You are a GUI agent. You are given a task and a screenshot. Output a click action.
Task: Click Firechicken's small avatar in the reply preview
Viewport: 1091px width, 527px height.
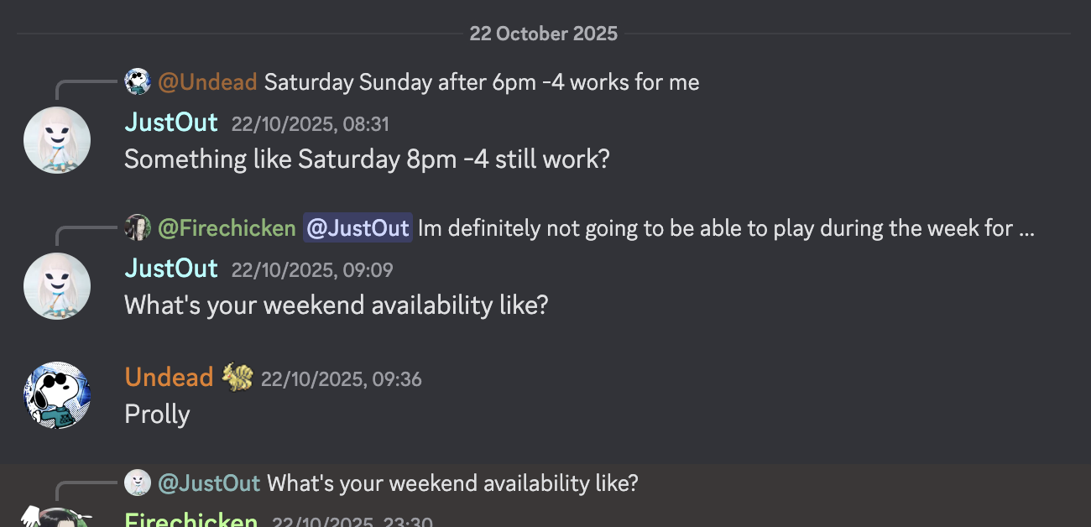[138, 227]
